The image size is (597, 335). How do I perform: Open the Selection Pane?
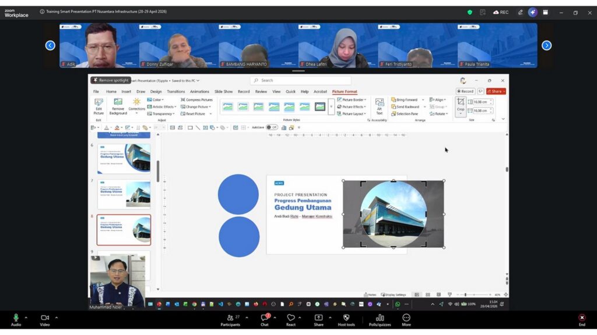point(405,113)
